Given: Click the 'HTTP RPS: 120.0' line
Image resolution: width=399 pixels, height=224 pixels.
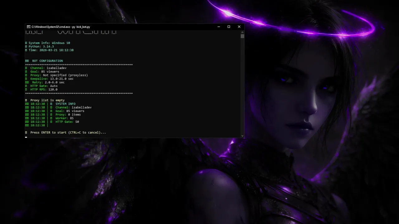Looking at the screenshot, I should [x=41, y=90].
